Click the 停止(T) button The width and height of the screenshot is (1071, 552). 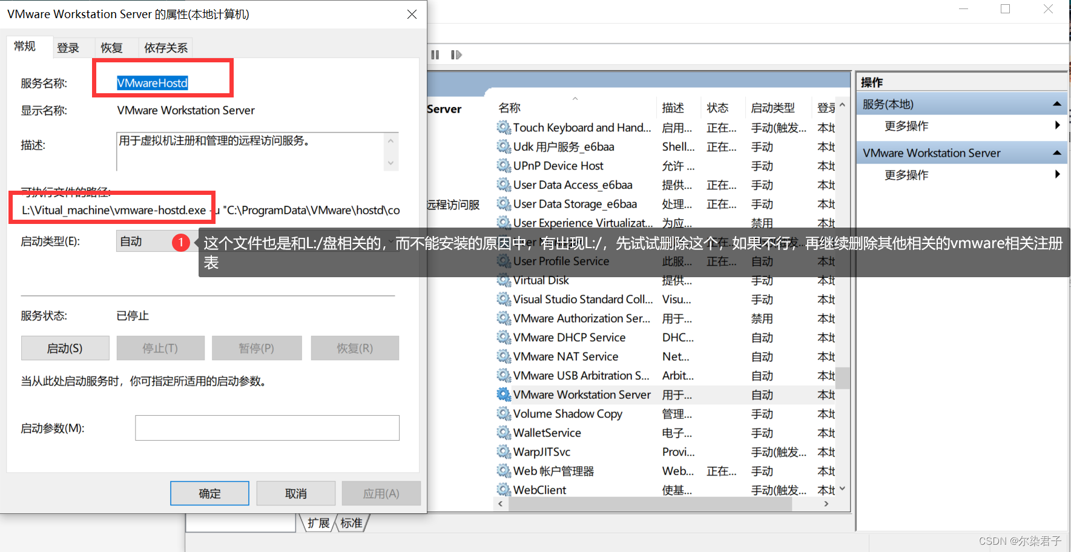(160, 348)
